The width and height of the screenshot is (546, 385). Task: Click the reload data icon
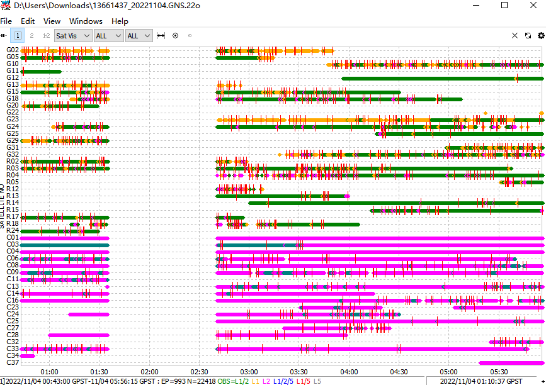pyautogui.click(x=528, y=36)
